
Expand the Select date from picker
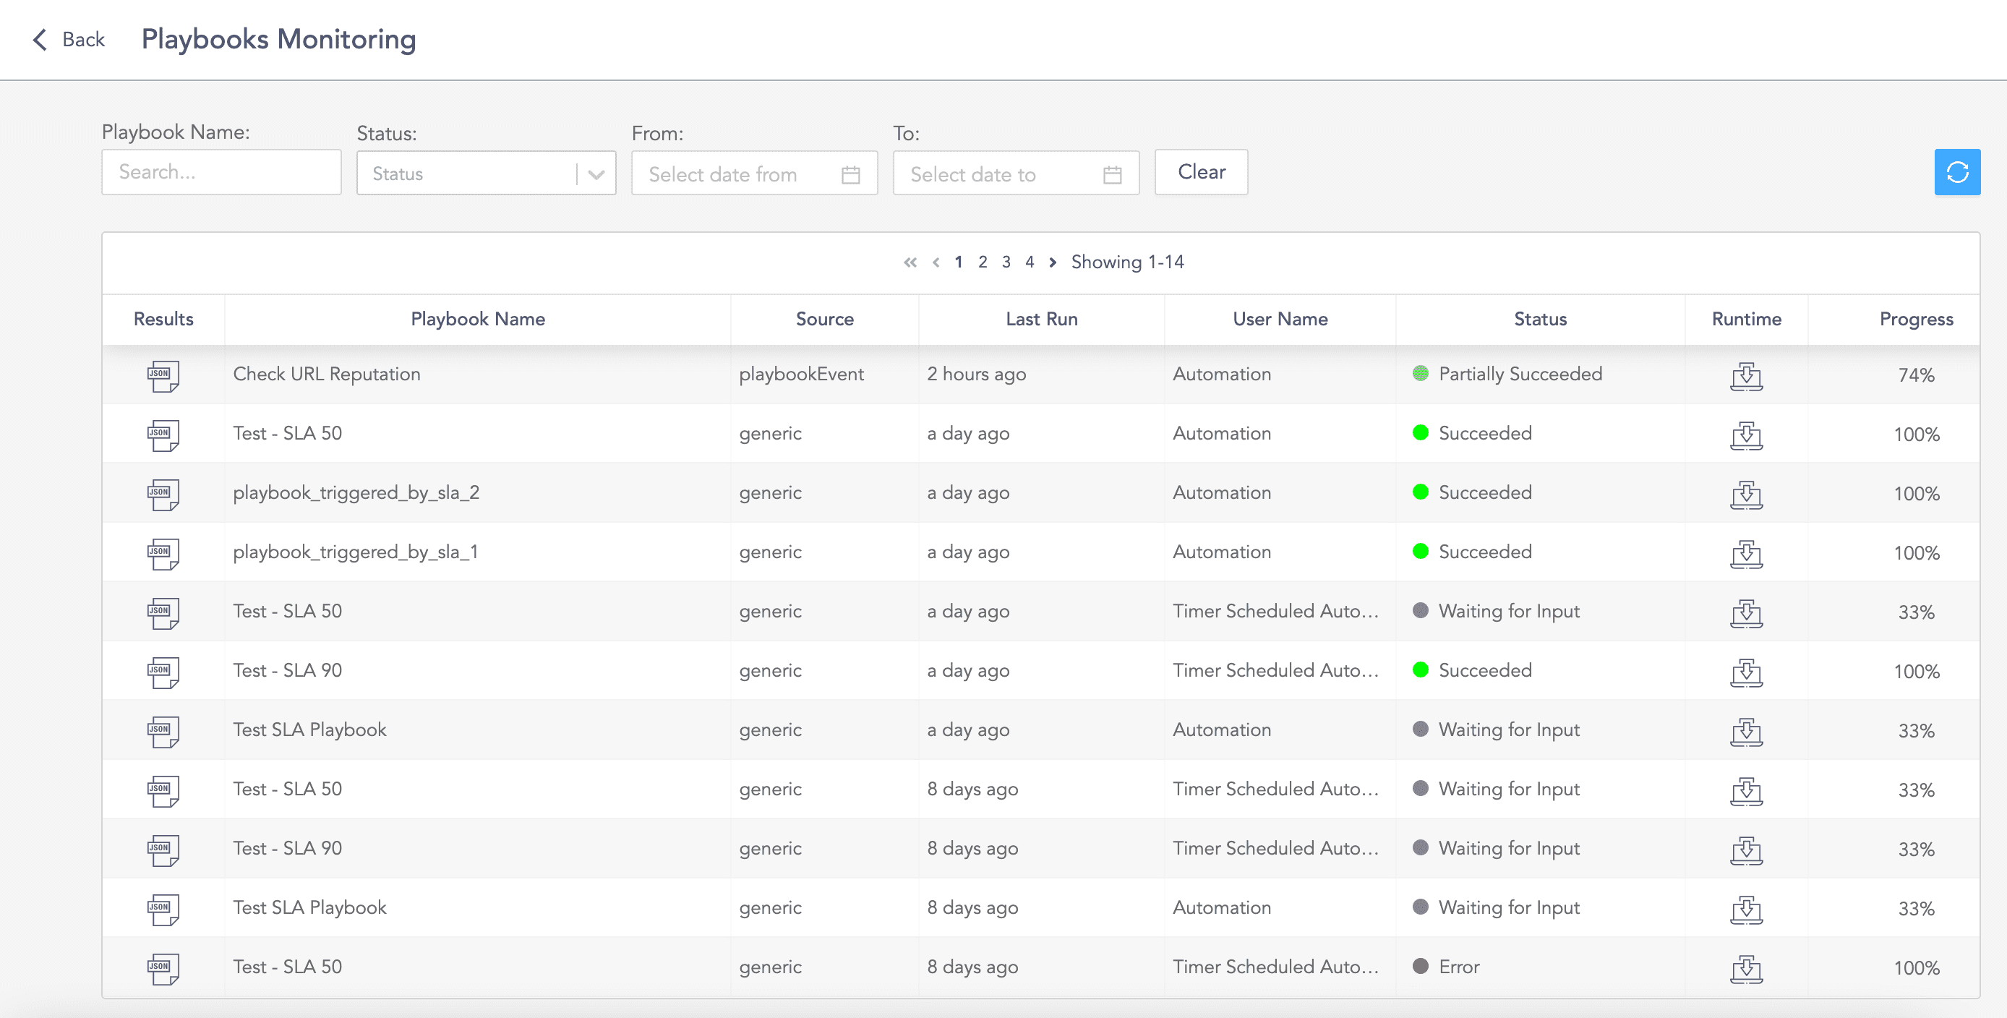pyautogui.click(x=740, y=173)
